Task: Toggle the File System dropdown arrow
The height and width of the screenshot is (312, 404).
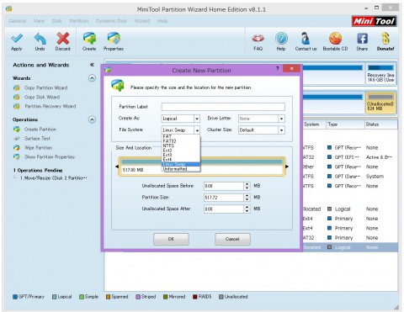Action: point(197,130)
